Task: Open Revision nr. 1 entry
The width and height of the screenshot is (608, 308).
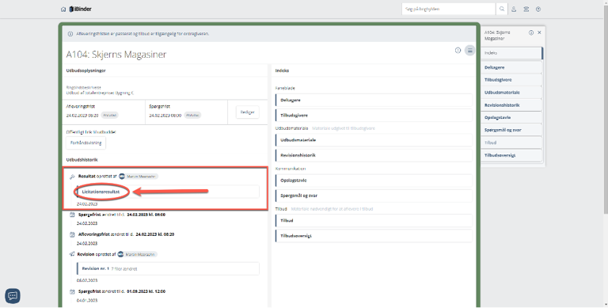Action: (168, 268)
